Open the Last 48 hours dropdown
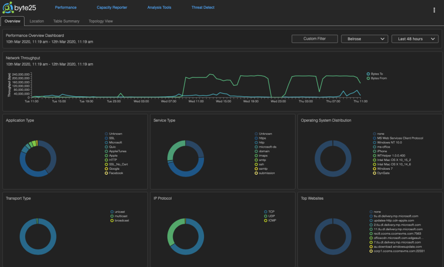 coord(415,39)
